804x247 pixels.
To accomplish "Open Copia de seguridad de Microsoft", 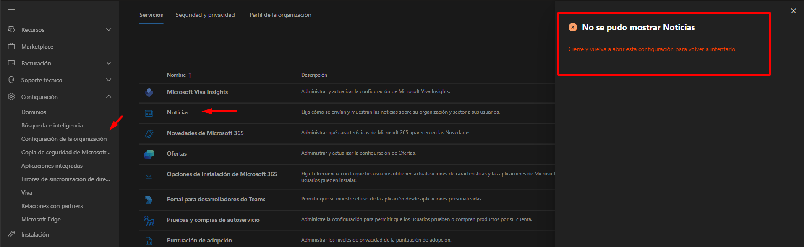I will click(66, 152).
